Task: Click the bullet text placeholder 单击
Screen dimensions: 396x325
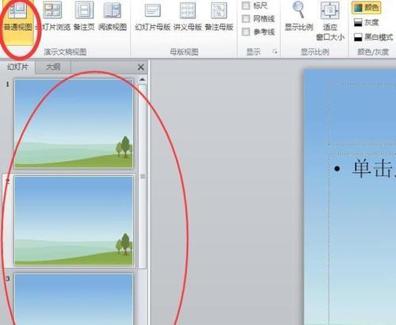Action: 374,169
